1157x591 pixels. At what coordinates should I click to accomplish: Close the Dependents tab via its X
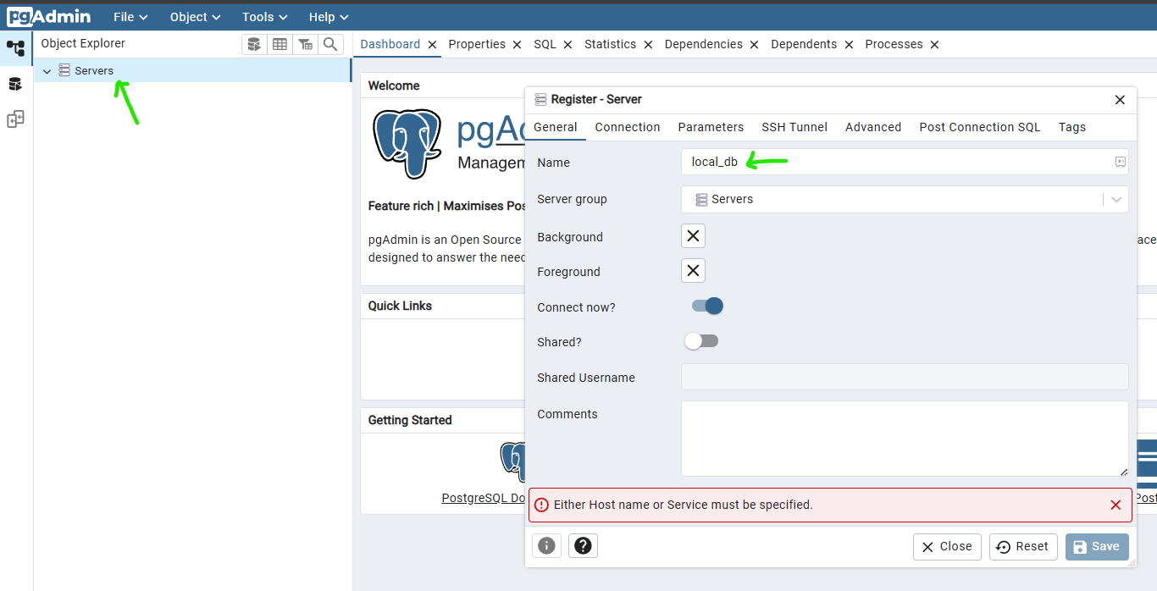tap(849, 45)
